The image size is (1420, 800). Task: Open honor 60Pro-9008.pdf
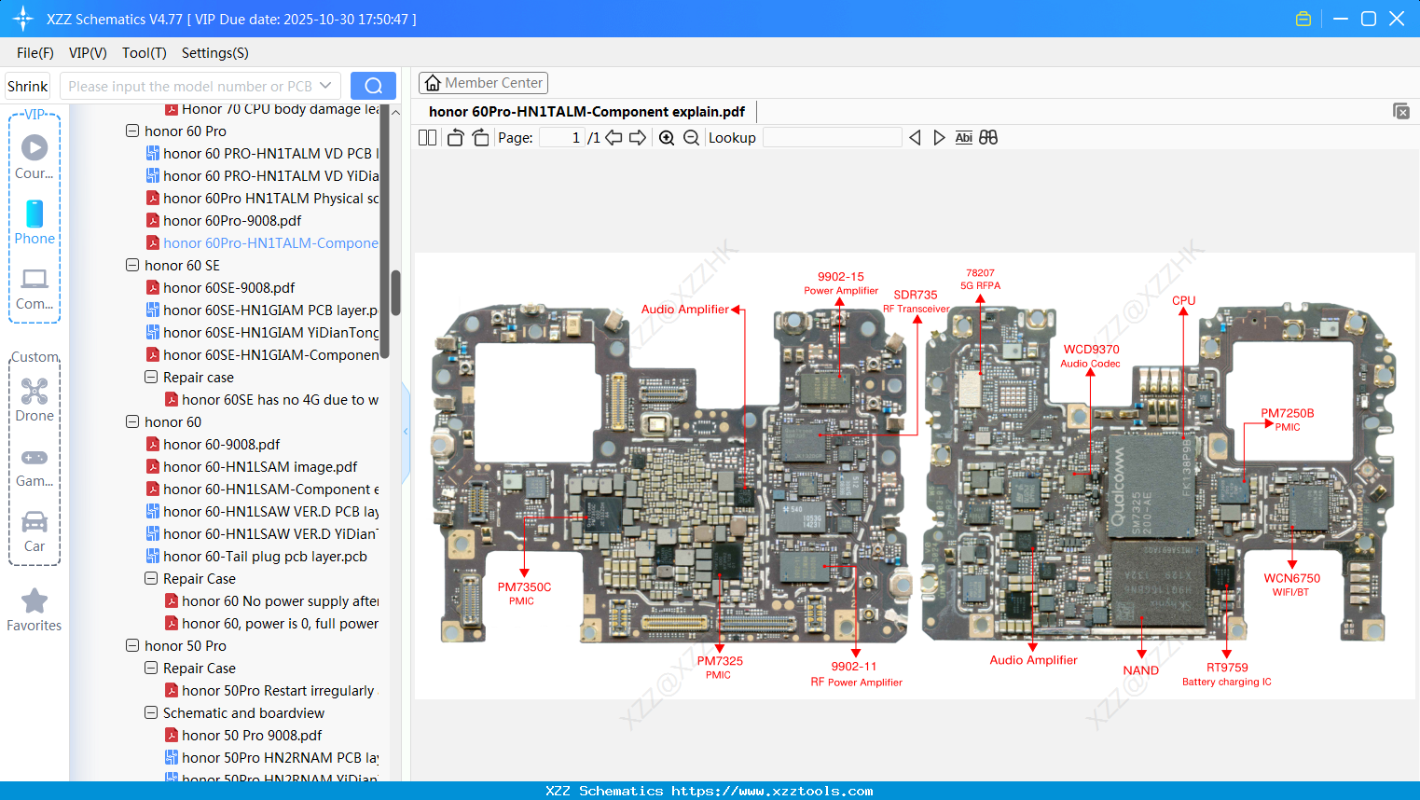coord(232,221)
